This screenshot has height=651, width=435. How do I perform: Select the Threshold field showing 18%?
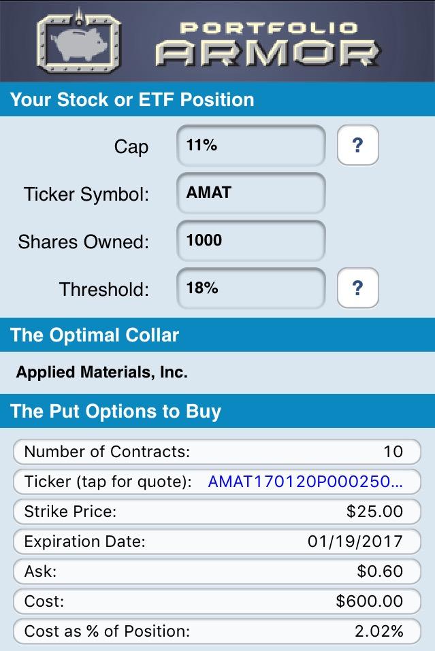250,288
